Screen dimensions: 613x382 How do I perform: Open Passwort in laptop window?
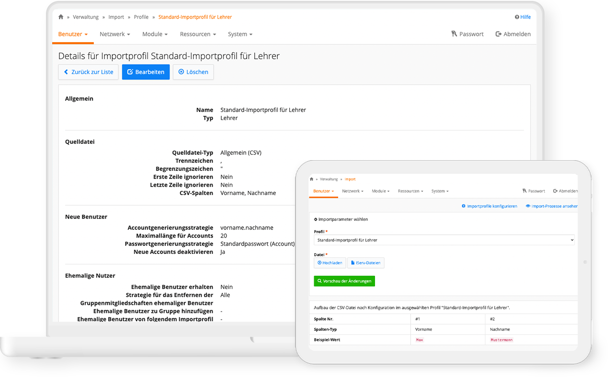(467, 34)
